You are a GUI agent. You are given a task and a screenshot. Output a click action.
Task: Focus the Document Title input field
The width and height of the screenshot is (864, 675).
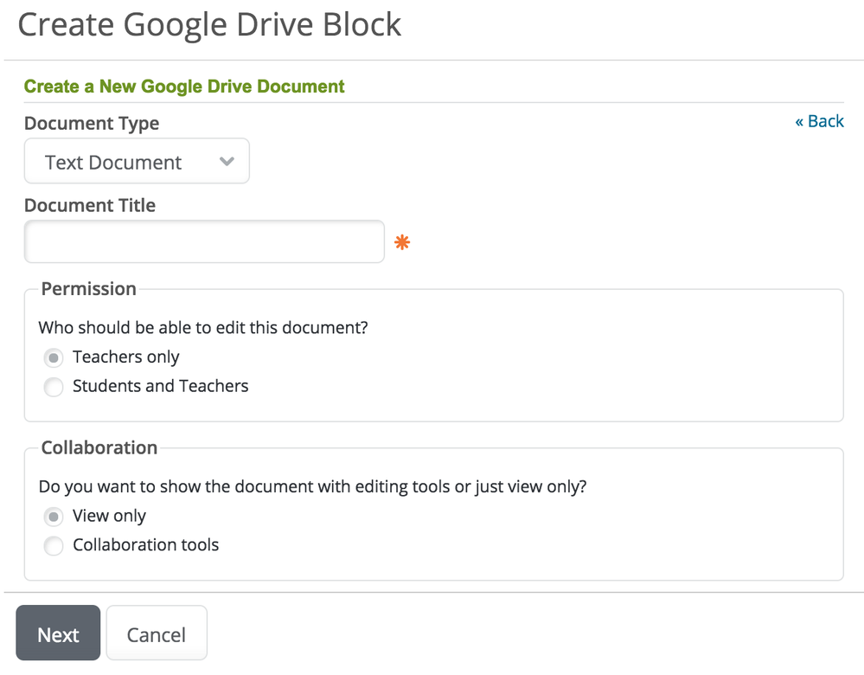coord(204,241)
